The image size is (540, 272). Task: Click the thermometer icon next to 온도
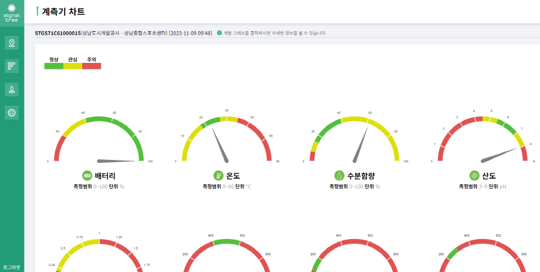pyautogui.click(x=218, y=176)
